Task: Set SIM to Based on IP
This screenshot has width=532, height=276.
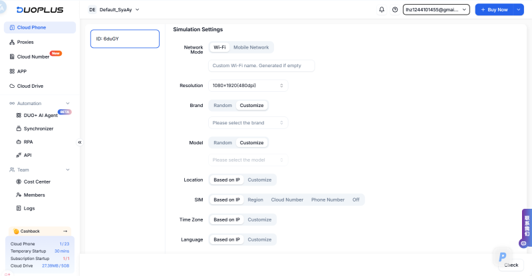Action: click(x=227, y=200)
